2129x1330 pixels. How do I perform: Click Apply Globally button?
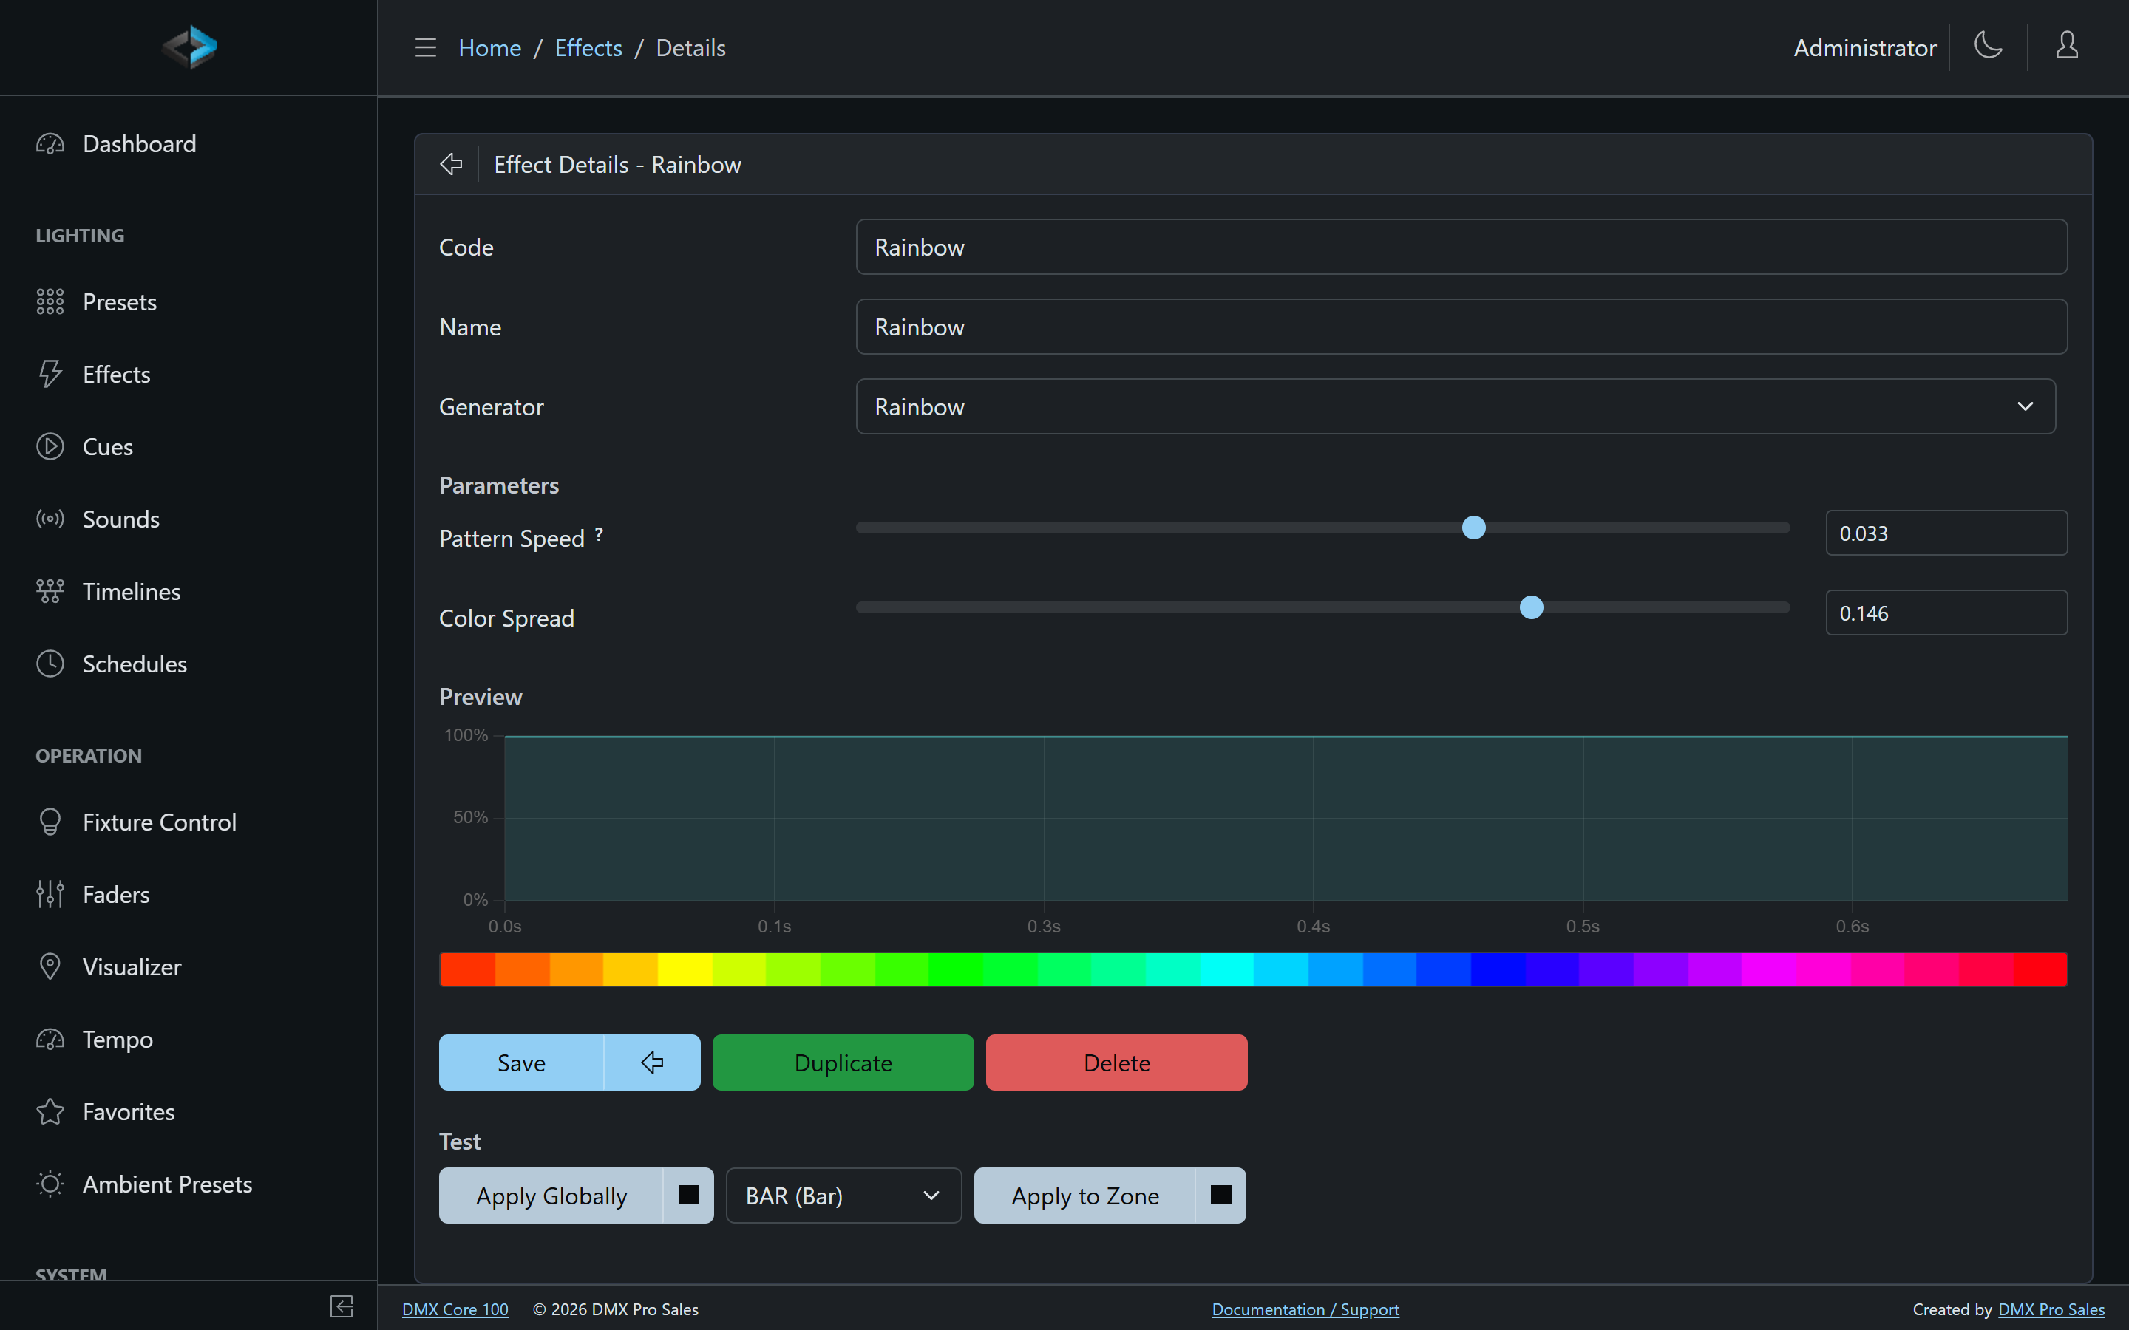point(551,1196)
